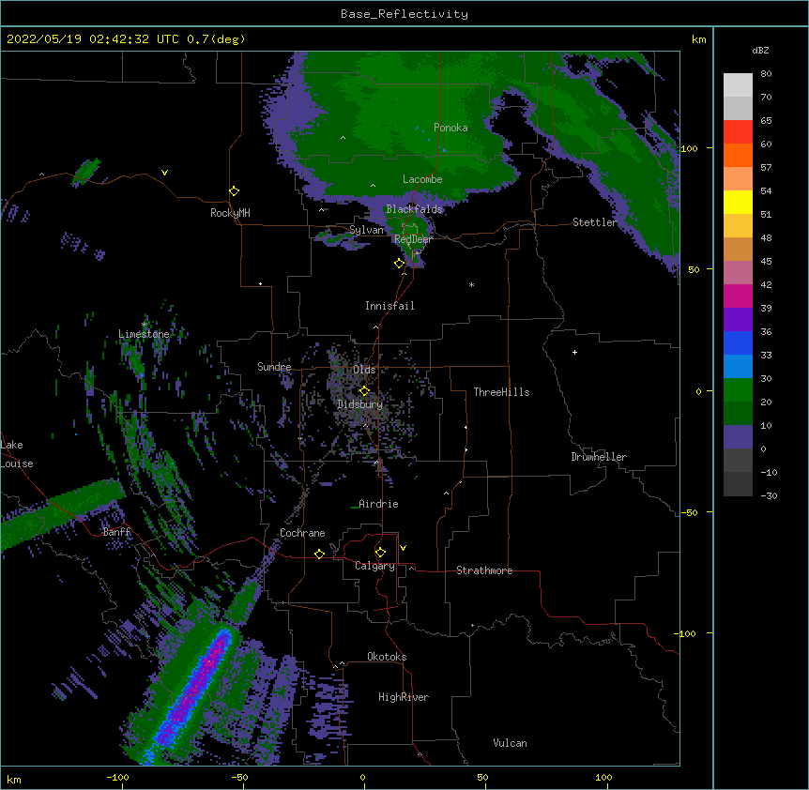Click the yellow V marker northeast of Calgary
The height and width of the screenshot is (790, 809).
click(403, 548)
